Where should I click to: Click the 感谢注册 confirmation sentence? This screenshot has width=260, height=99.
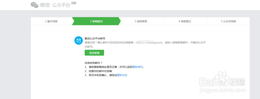tap(145, 45)
